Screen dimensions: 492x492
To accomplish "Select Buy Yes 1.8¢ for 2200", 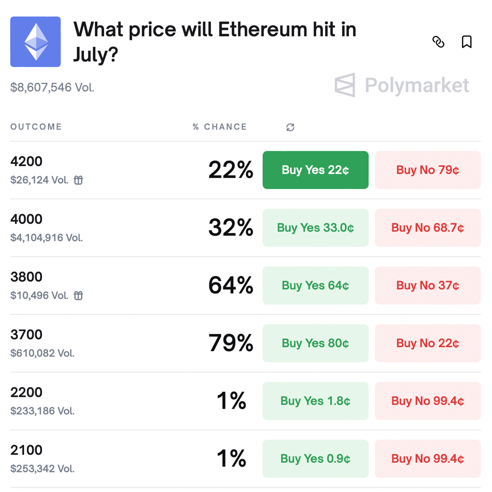I will [x=315, y=401].
